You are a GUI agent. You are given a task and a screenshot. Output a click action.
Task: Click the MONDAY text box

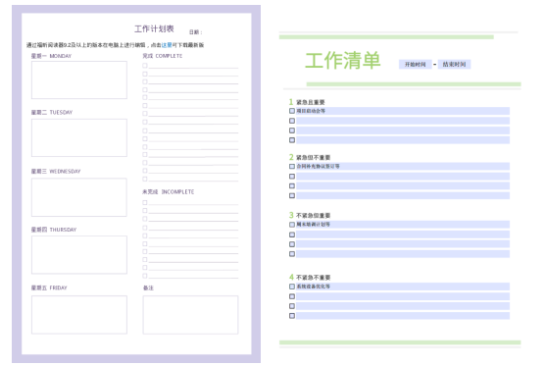point(79,79)
